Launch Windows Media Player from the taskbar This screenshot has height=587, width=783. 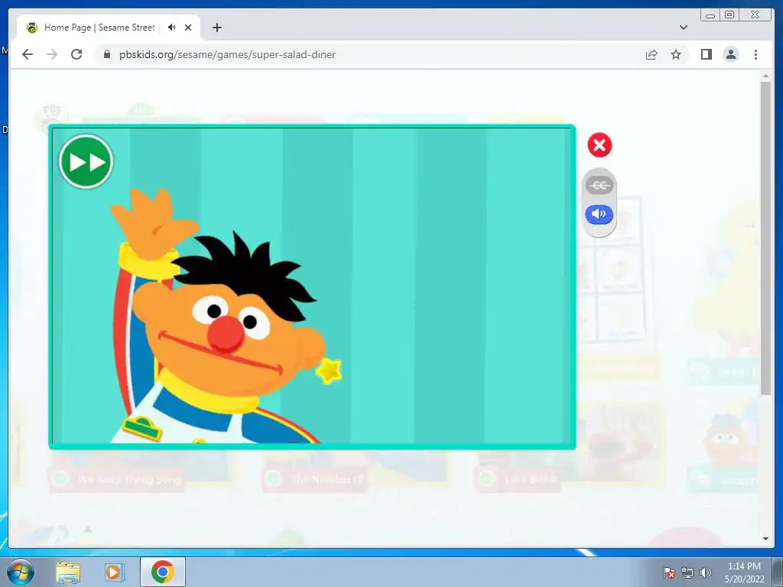click(x=115, y=572)
